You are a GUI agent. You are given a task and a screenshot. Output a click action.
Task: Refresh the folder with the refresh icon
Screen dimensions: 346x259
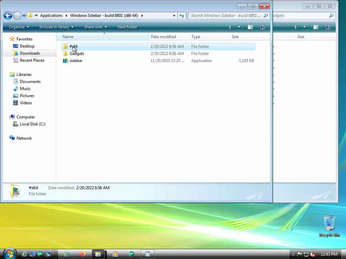[182, 16]
